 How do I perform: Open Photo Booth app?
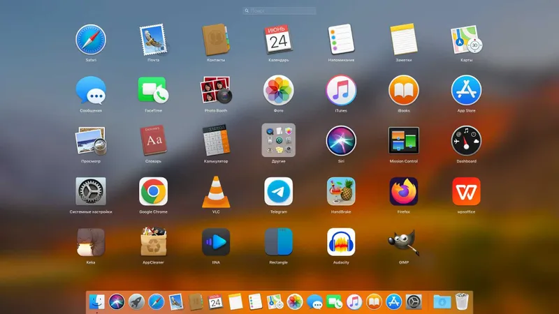tap(216, 90)
